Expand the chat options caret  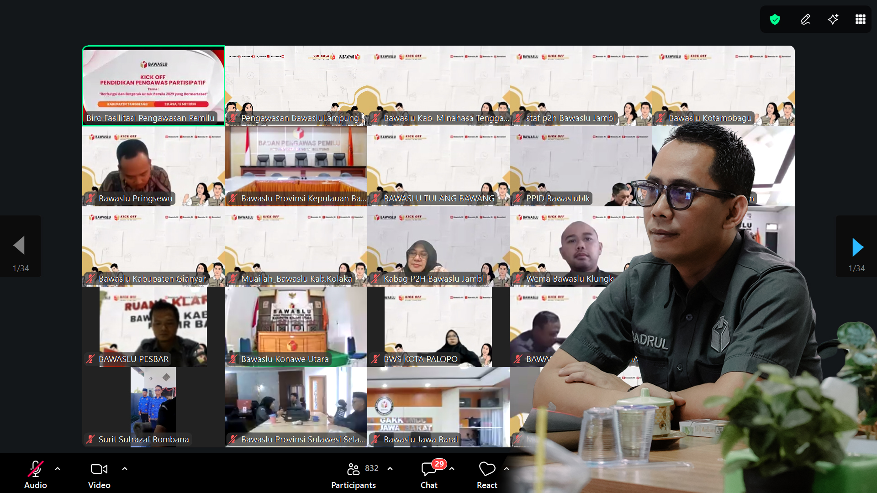[452, 469]
